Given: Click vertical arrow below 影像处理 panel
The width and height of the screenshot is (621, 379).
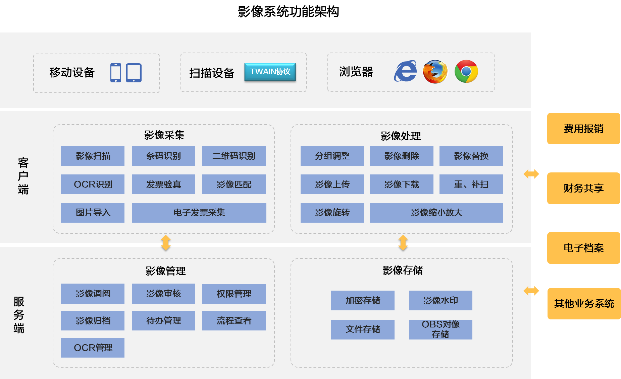Looking at the screenshot, I should [x=403, y=243].
